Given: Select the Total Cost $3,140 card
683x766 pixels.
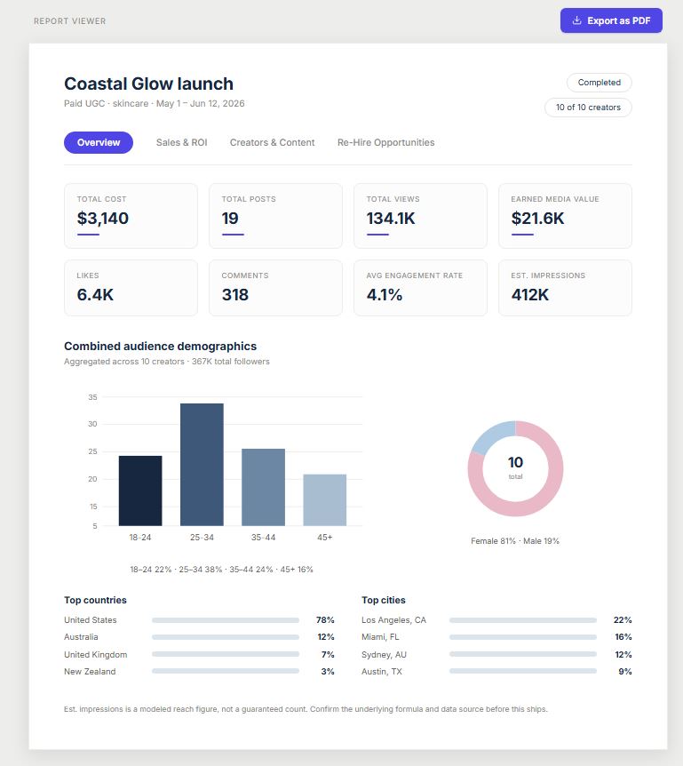Looking at the screenshot, I should tap(131, 216).
